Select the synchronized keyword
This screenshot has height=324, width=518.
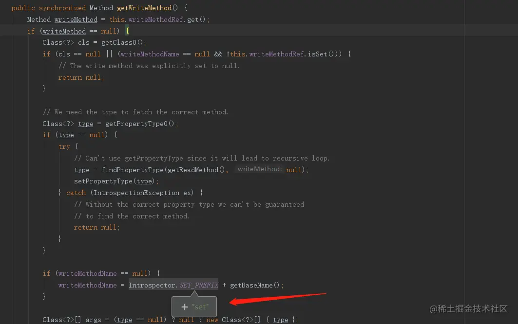[x=62, y=8]
